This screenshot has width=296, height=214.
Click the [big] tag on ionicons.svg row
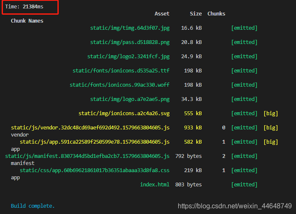pyautogui.click(x=271, y=113)
